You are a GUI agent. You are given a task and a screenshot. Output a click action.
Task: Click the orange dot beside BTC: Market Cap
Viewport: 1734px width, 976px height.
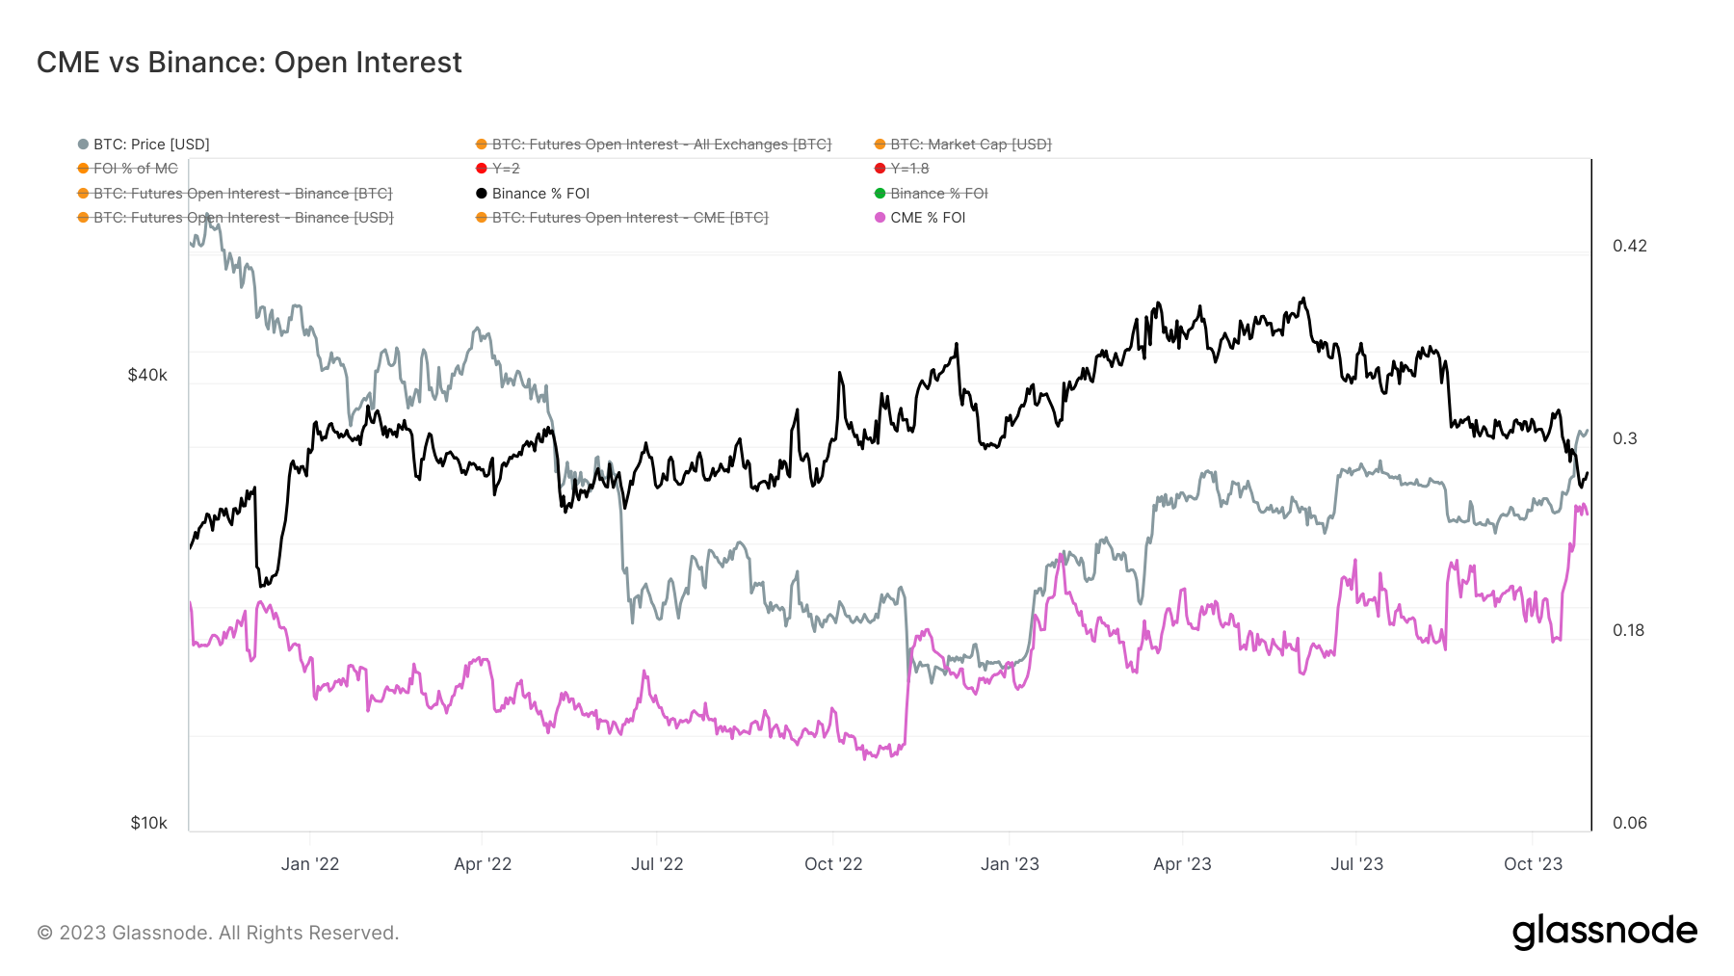(880, 145)
